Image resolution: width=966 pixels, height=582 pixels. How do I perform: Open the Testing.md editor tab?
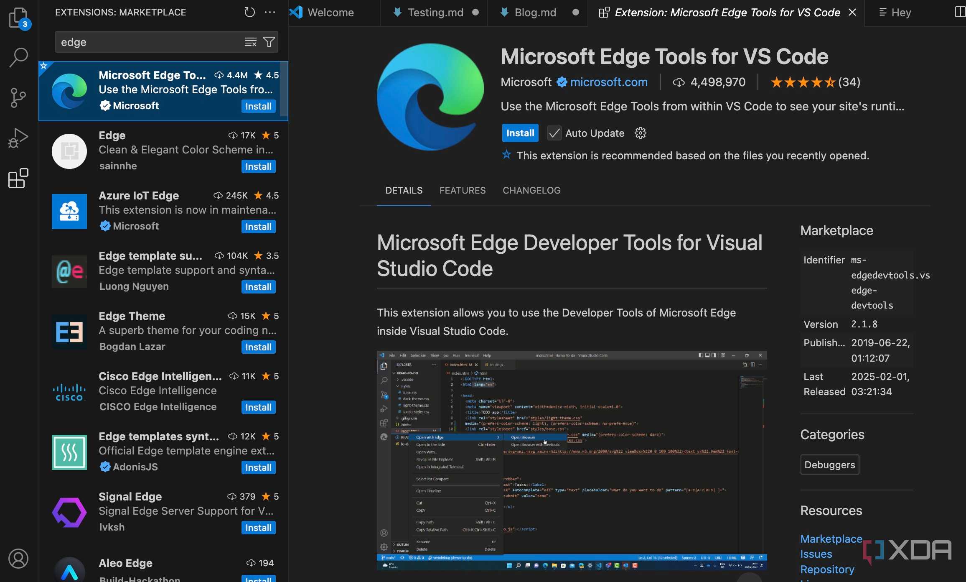[x=435, y=13]
